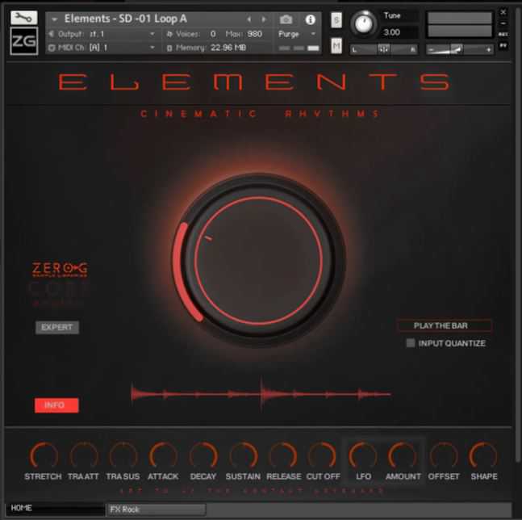
Task: Switch to the HOME tab
Action: click(53, 509)
